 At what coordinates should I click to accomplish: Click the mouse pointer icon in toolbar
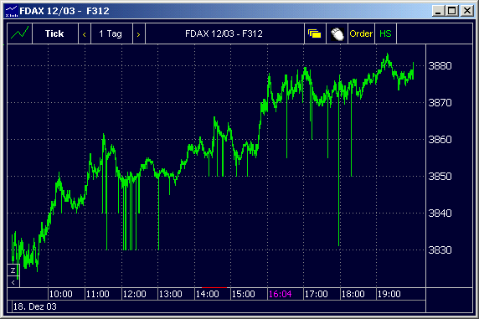(x=337, y=33)
